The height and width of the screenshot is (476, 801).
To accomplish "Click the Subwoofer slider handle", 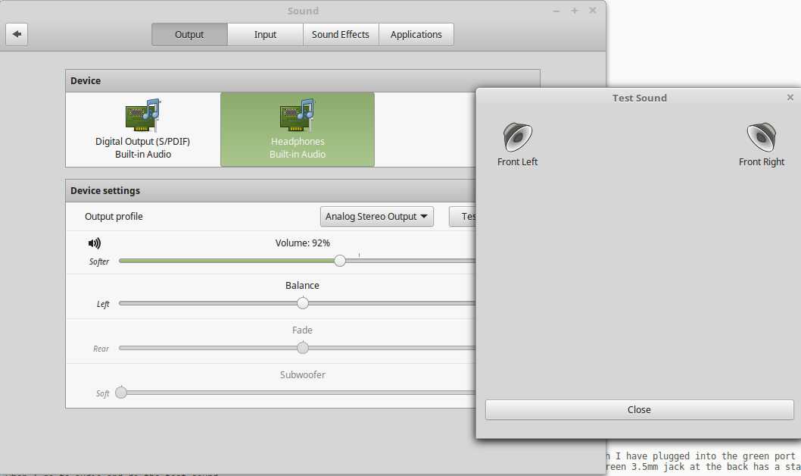I will [121, 393].
